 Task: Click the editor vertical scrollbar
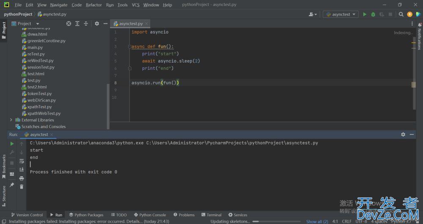tap(414, 74)
